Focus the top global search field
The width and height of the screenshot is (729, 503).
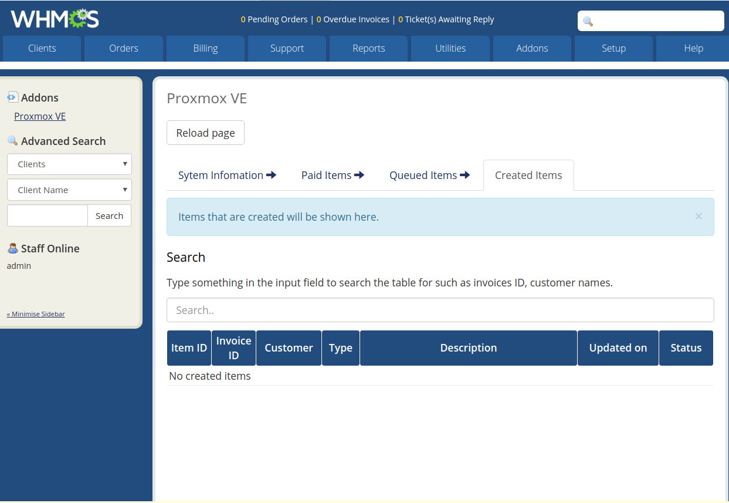[x=651, y=21]
